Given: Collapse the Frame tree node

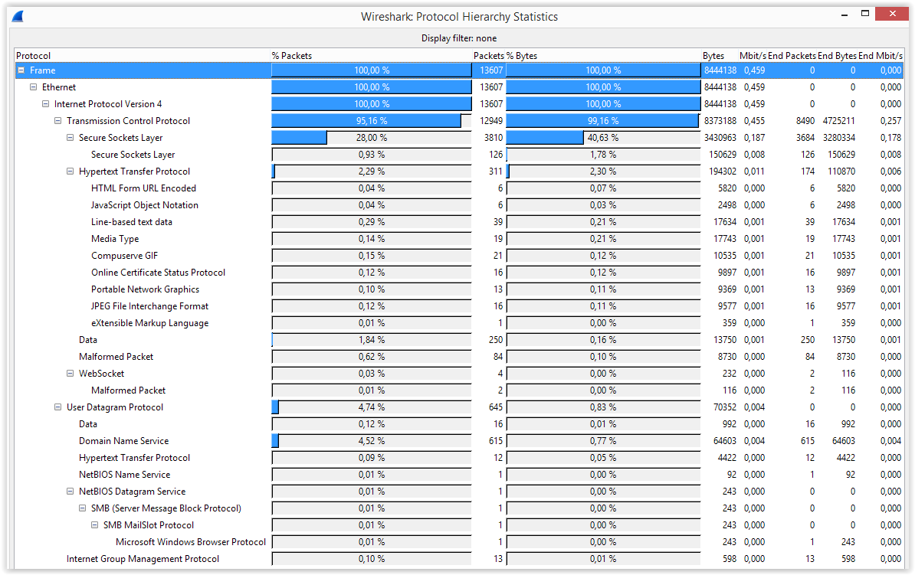Looking at the screenshot, I should tap(21, 70).
